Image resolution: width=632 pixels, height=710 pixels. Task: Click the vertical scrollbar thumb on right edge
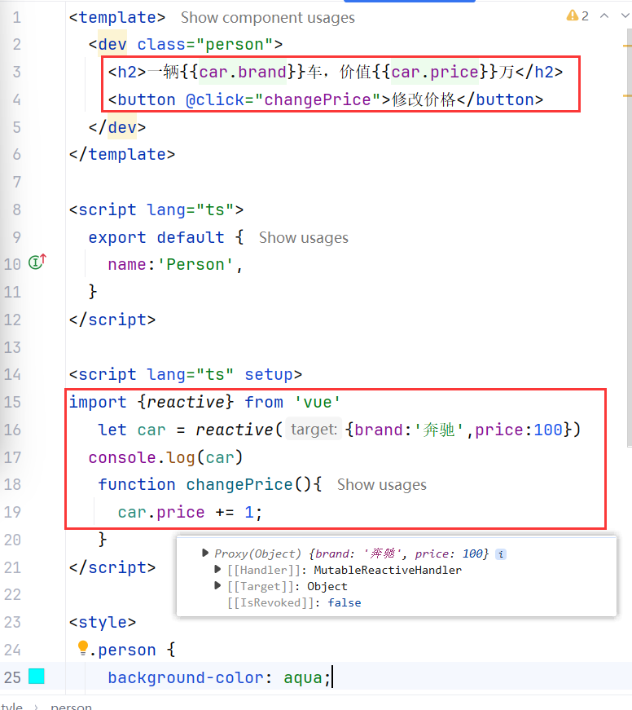[x=630, y=238]
